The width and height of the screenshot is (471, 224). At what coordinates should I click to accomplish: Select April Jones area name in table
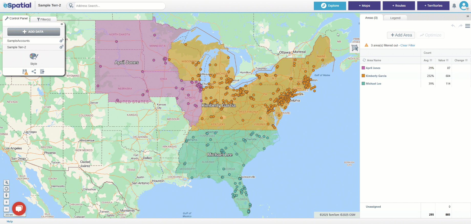(373, 68)
